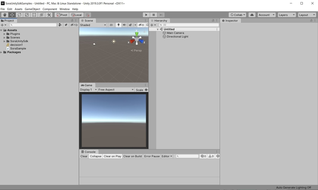Open Hierarchy panel options menu
The width and height of the screenshot is (318, 190).
click(x=217, y=21)
